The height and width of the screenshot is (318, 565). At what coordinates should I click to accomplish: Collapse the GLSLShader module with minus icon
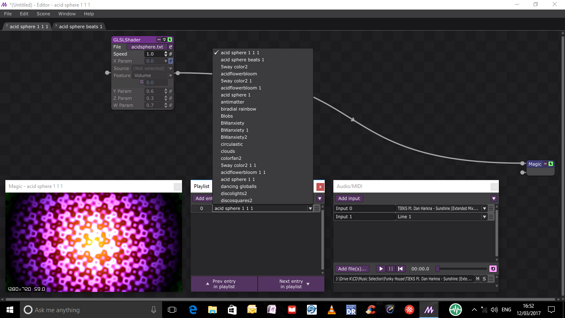[x=159, y=40]
